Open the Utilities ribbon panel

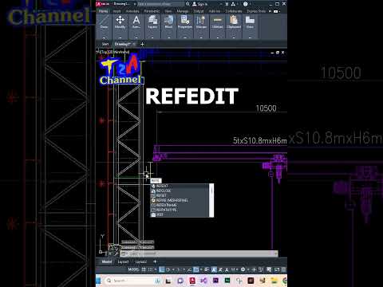click(x=217, y=22)
